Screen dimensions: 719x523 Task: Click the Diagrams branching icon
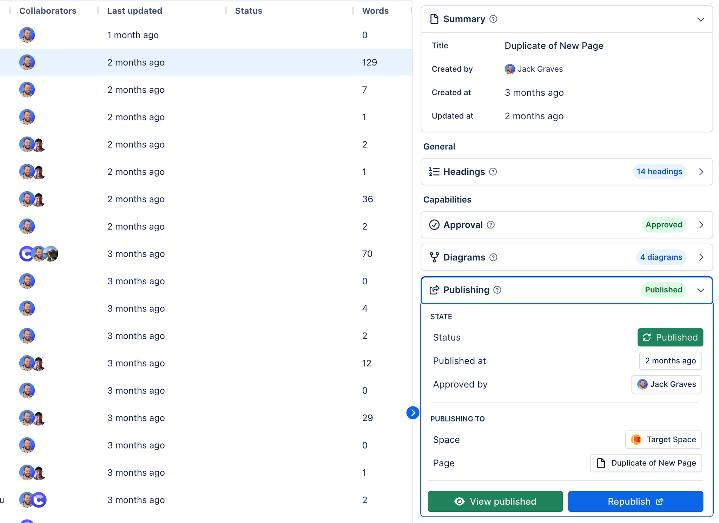coord(435,257)
